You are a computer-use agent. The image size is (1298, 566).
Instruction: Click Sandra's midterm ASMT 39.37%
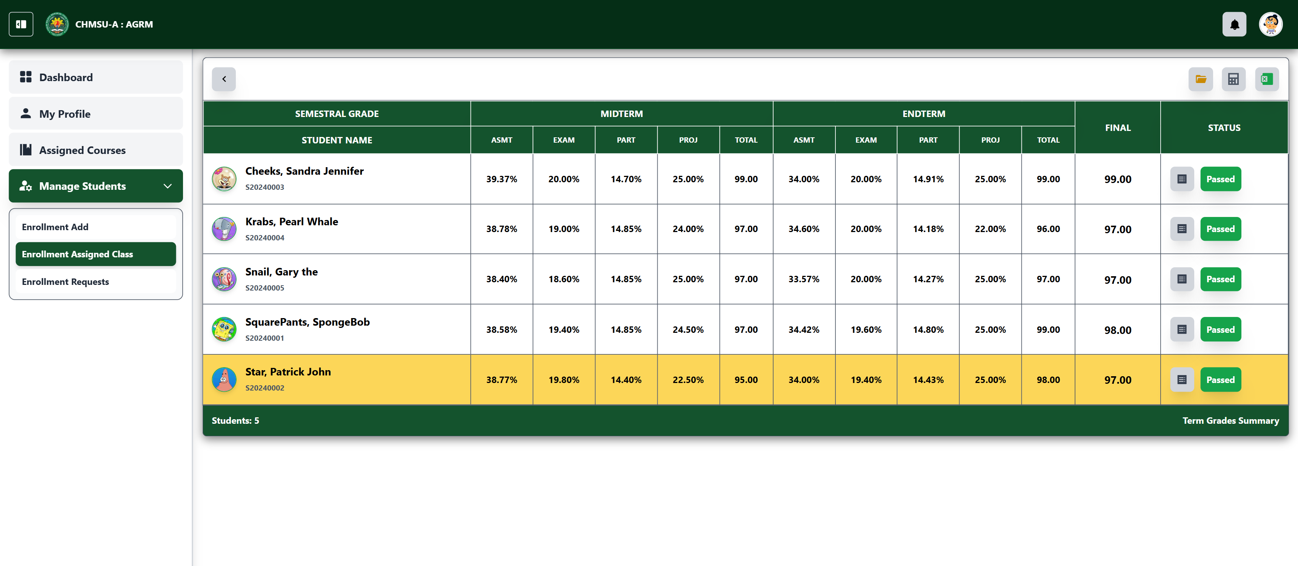501,179
